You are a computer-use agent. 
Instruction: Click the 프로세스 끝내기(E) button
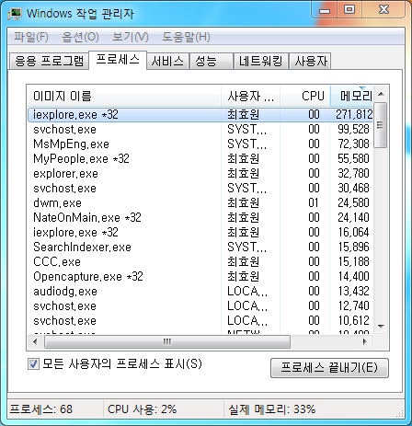[329, 368]
